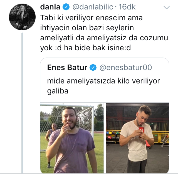The height and width of the screenshot is (178, 178).
Task: Open the Enes Batur display name
Action: point(67,67)
